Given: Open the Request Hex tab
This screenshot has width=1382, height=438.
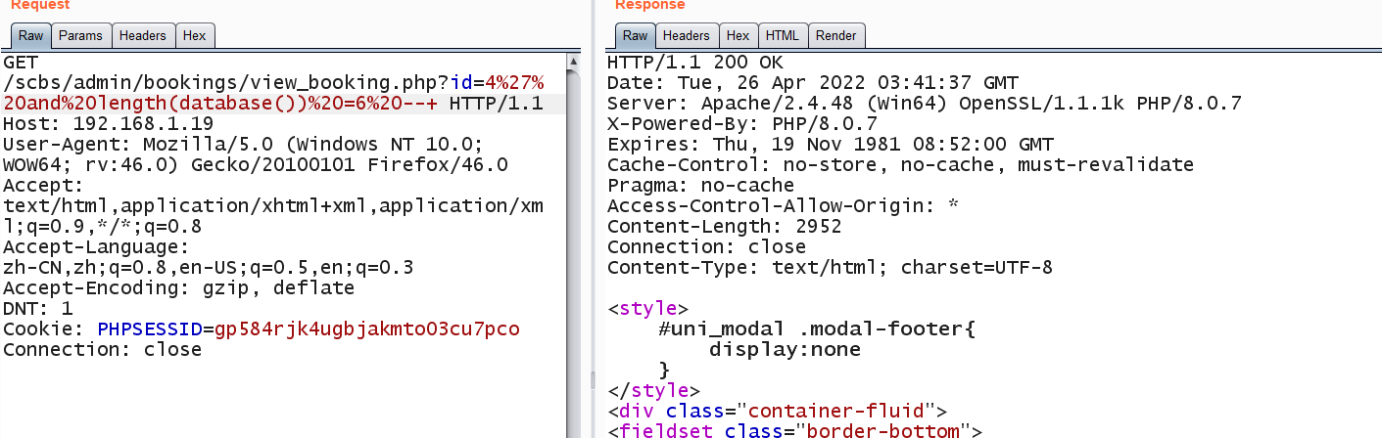Looking at the screenshot, I should click(x=195, y=36).
